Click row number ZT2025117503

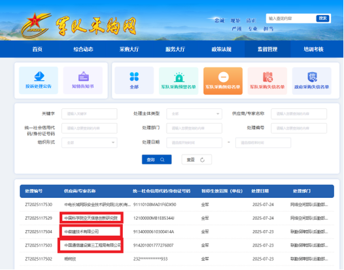(39, 245)
